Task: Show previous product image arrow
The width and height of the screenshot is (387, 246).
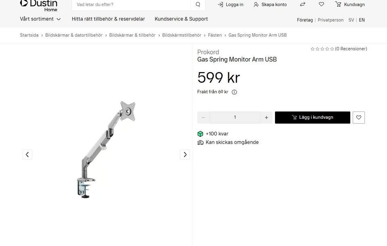Action: 27,155
